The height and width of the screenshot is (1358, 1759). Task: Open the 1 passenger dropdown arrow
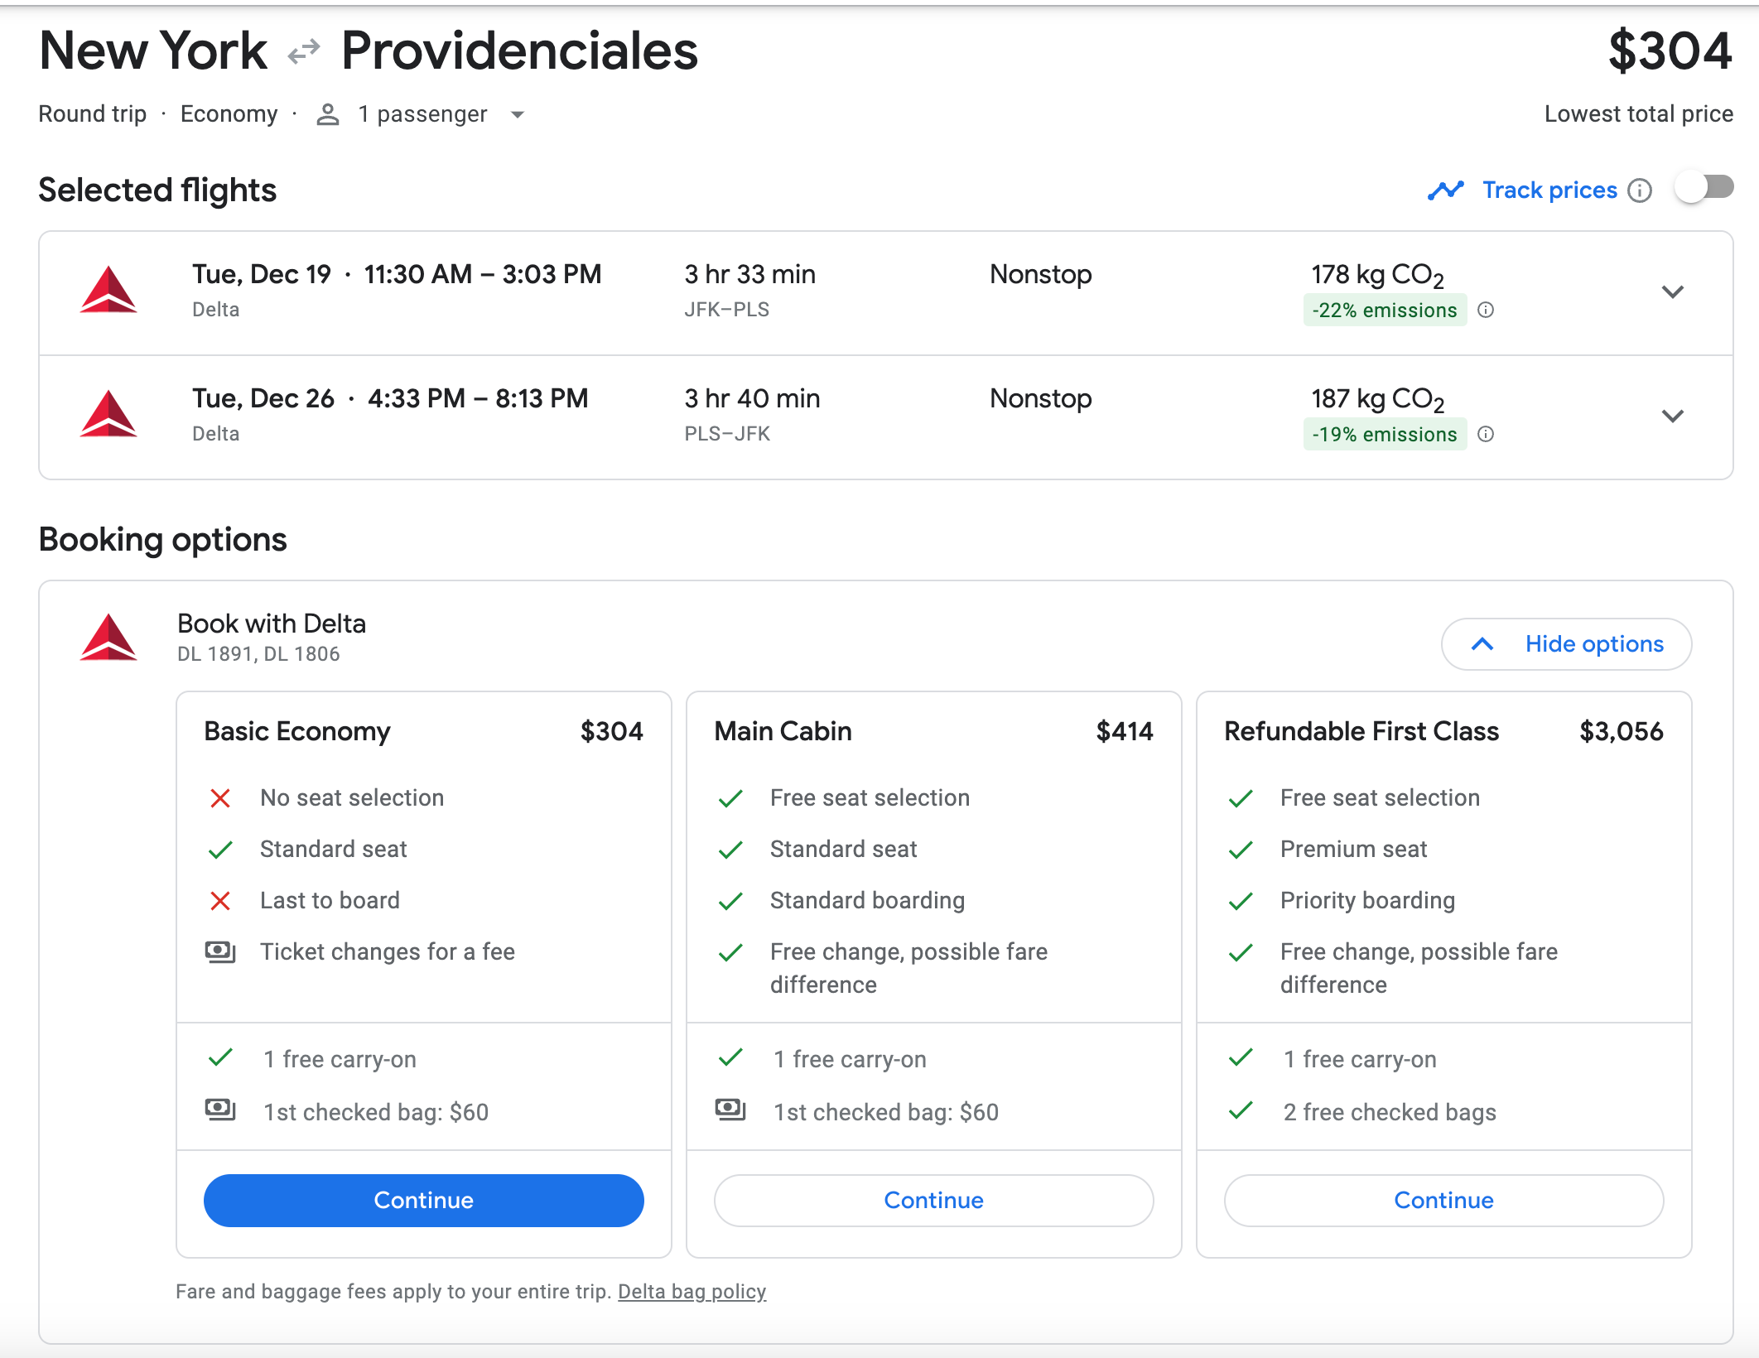(x=518, y=114)
